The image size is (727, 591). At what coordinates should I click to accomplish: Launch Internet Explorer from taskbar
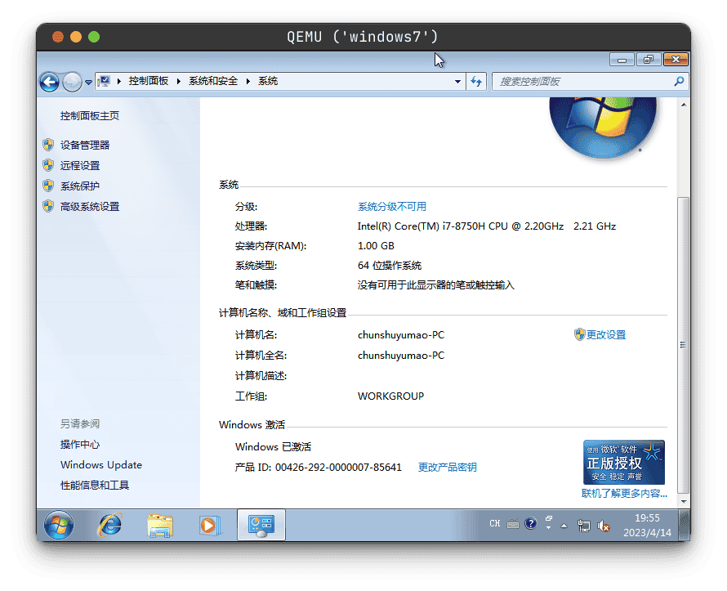coord(109,525)
